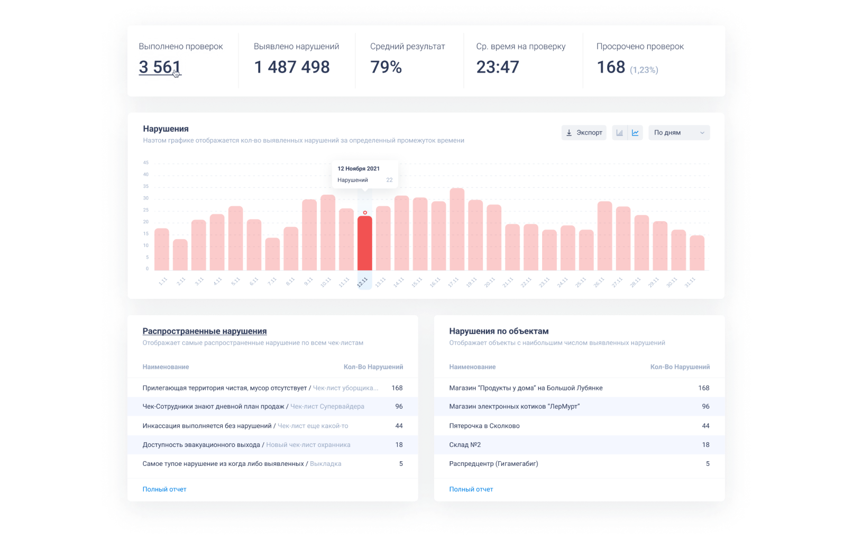Sort objects table by Наименование column header
Image resolution: width=853 pixels, height=540 pixels.
472,367
